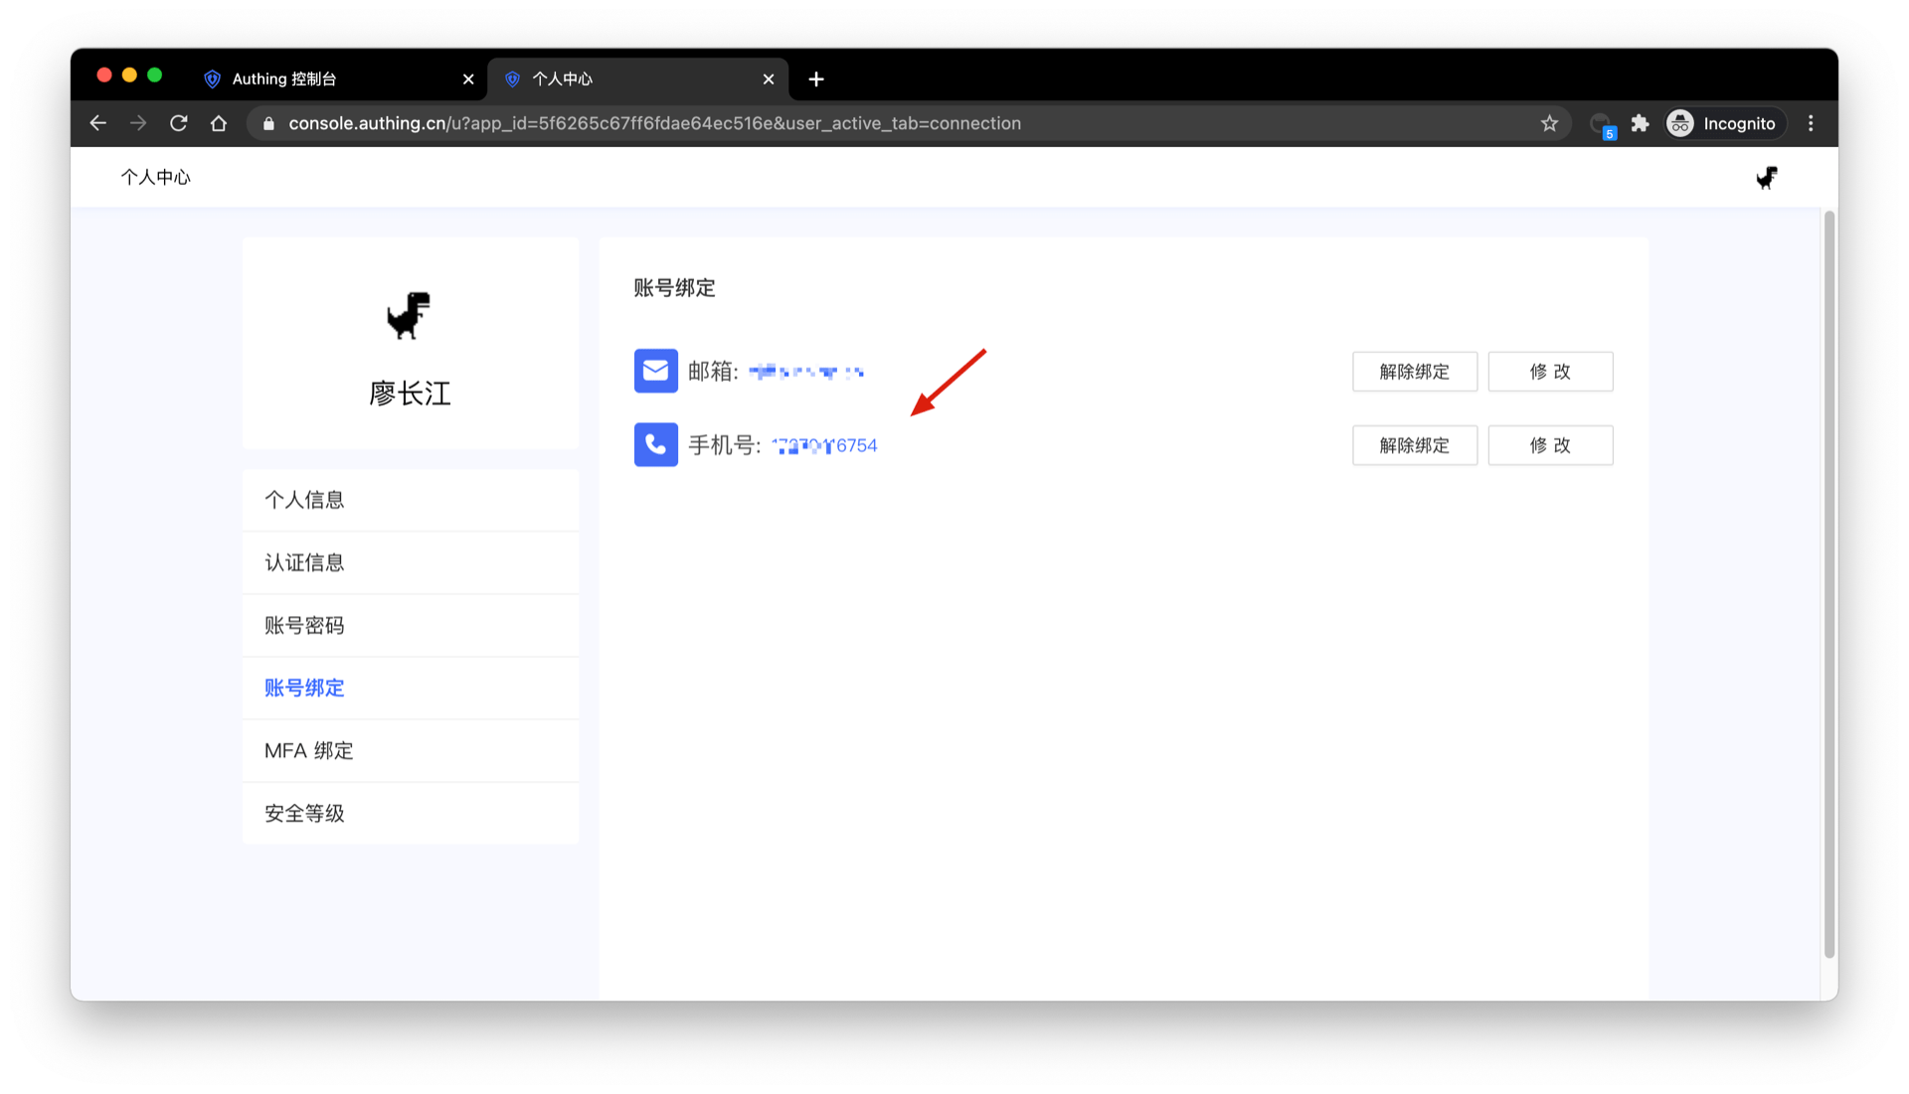Open Chrome three-dot menu
Viewport: 1909px width, 1094px height.
pyautogui.click(x=1811, y=123)
